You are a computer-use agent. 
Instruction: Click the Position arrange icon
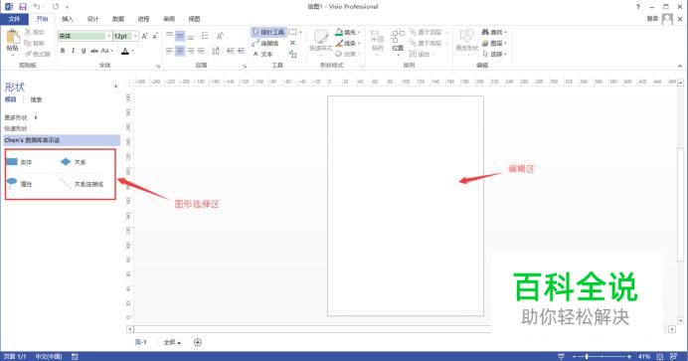coord(398,41)
